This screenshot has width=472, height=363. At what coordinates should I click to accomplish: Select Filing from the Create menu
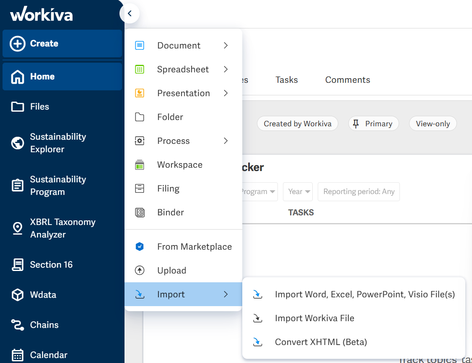(x=183, y=189)
